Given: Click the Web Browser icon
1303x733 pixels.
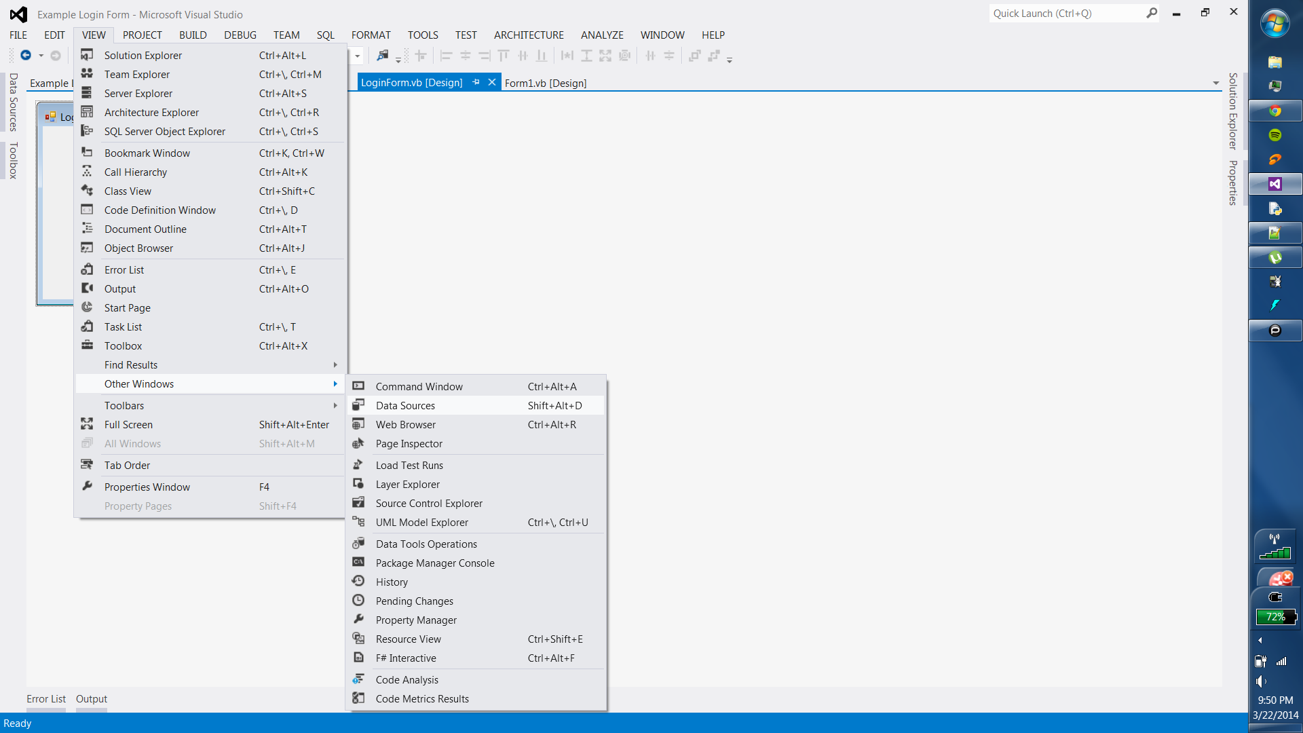Looking at the screenshot, I should coord(358,424).
